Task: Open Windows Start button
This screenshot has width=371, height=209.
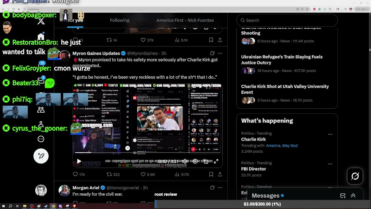Action: click(3, 206)
